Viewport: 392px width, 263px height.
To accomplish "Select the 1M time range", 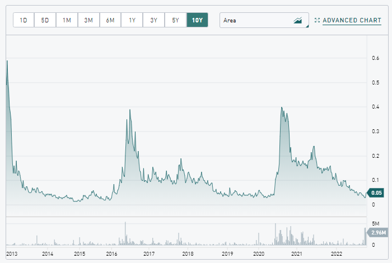I will click(67, 20).
